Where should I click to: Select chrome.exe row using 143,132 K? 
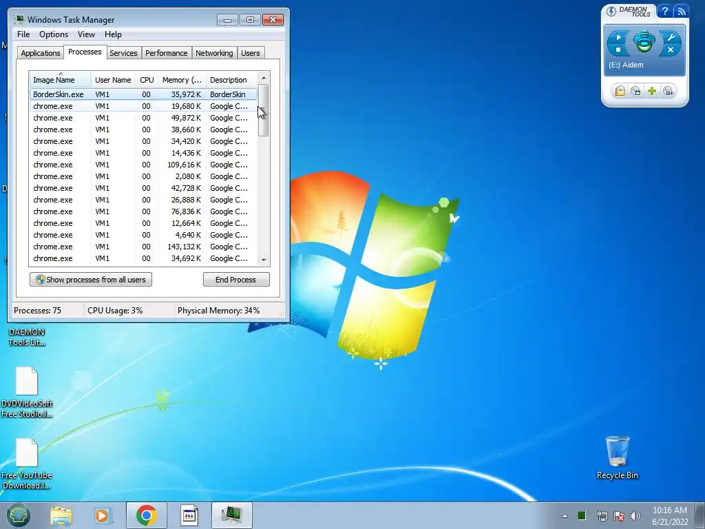point(143,247)
